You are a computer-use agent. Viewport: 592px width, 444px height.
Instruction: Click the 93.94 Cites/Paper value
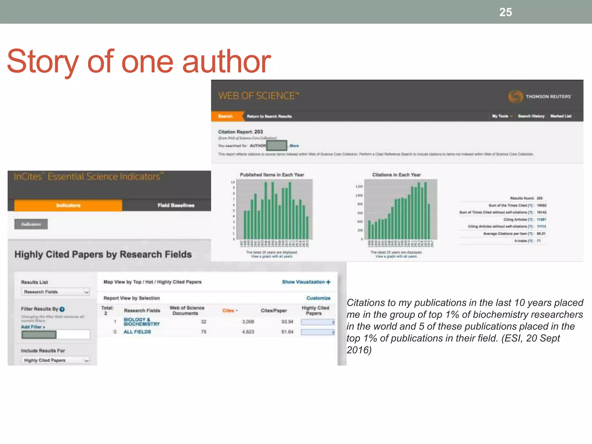(287, 322)
